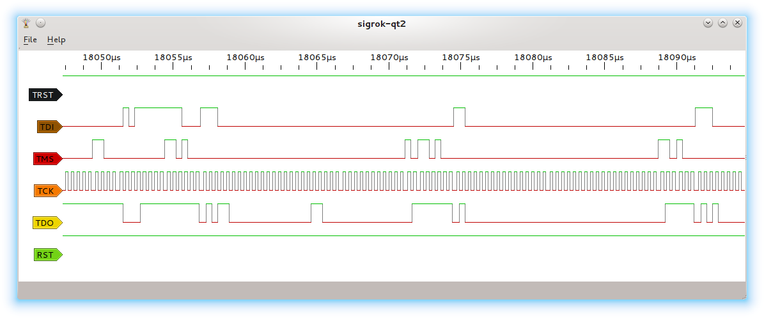Open the Help menu
Screen dimensions: 764x318
coord(56,40)
